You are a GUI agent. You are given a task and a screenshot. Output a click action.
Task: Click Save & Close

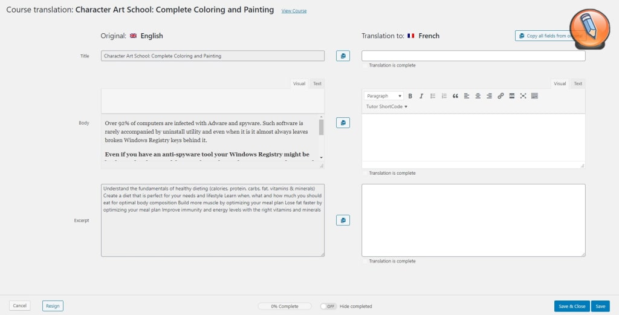(572, 307)
